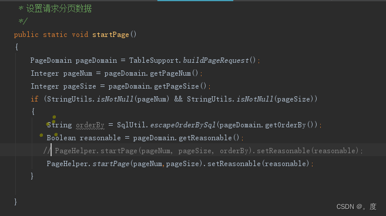Click the closing brace of the method
Viewport: 386px width, 216px height.
[x=15, y=202]
